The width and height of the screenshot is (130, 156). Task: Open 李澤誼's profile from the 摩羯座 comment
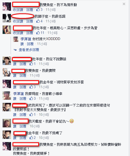tap(19, 94)
